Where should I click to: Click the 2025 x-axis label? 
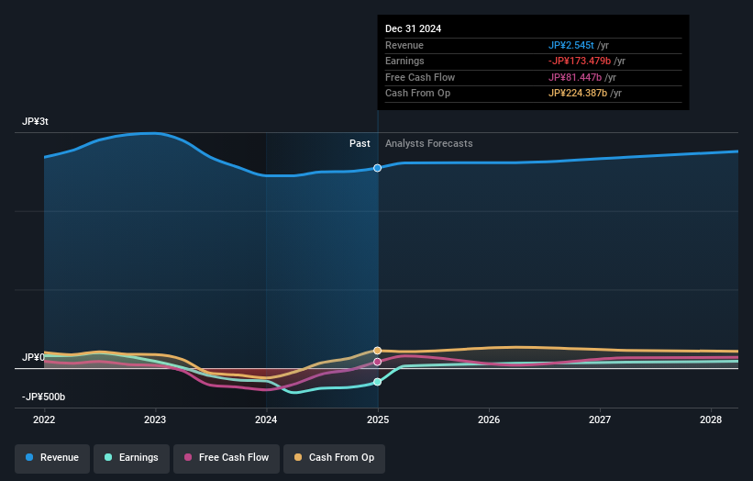click(378, 419)
